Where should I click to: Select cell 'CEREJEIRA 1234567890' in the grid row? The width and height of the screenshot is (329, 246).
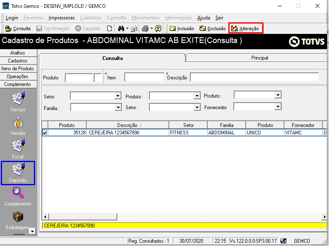point(128,133)
